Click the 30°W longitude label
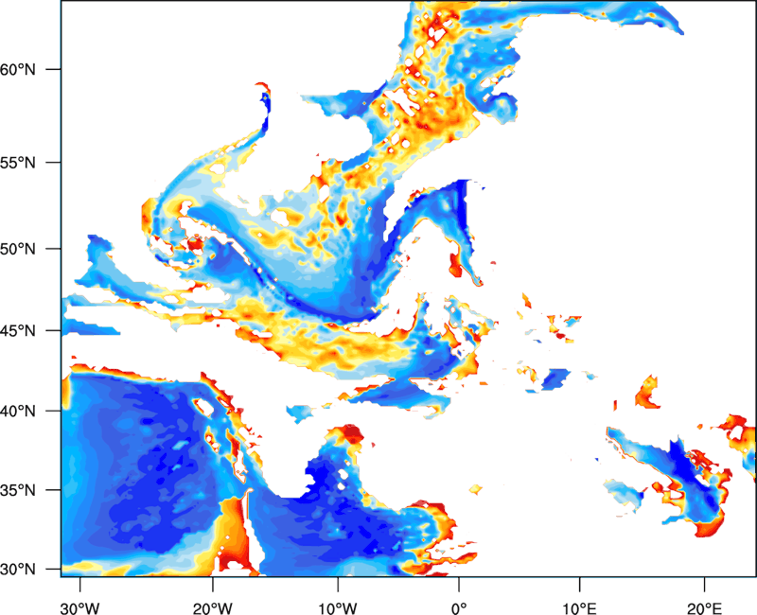 (79, 608)
